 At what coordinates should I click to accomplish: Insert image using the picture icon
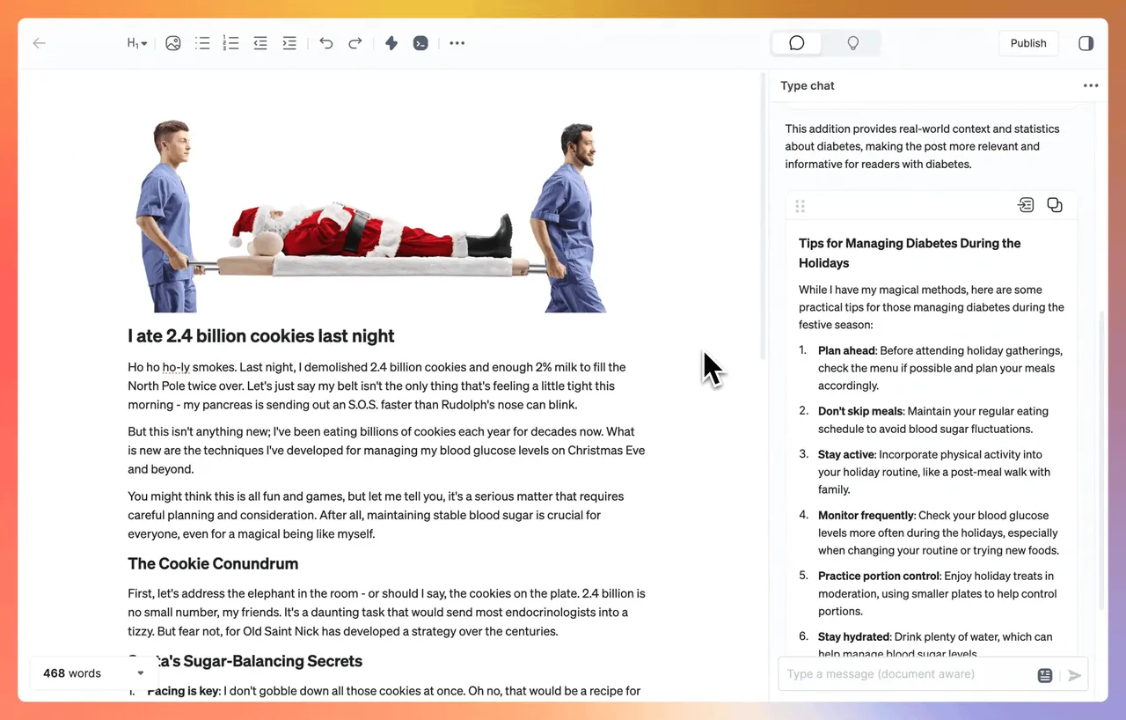pos(173,43)
